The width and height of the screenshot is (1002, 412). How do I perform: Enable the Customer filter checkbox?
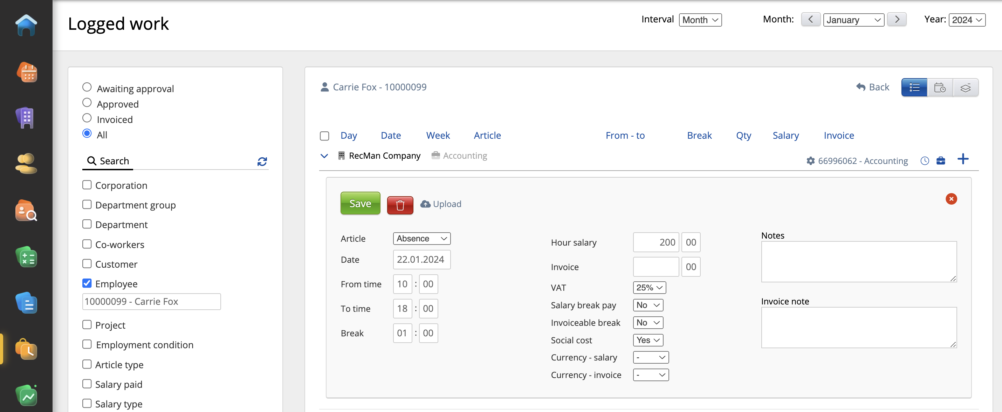(87, 264)
